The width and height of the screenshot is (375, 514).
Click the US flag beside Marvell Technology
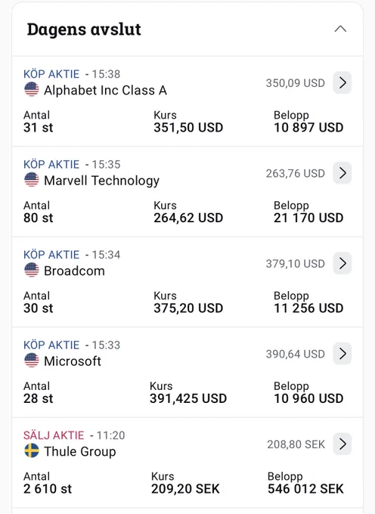click(32, 180)
